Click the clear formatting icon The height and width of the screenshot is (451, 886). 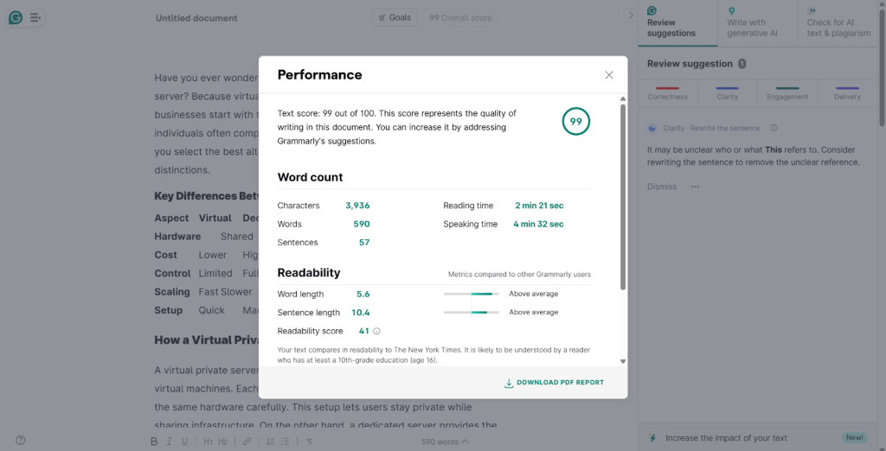click(x=310, y=441)
